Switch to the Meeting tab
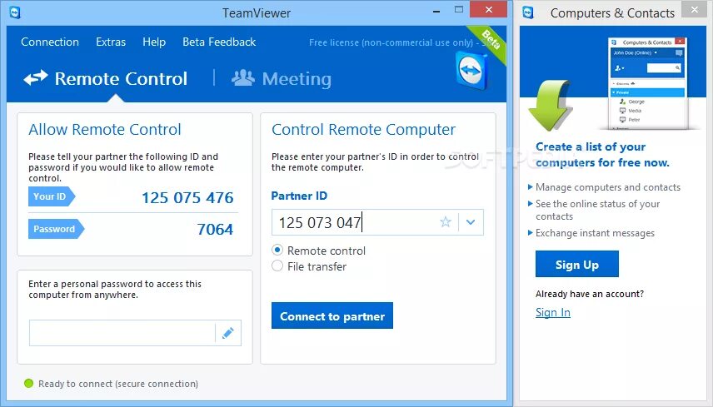The image size is (713, 407). pos(282,78)
